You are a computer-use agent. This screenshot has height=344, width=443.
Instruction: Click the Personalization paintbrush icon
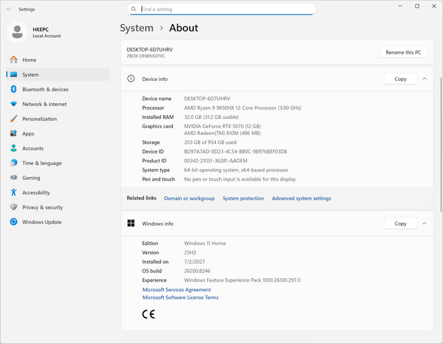coord(14,118)
